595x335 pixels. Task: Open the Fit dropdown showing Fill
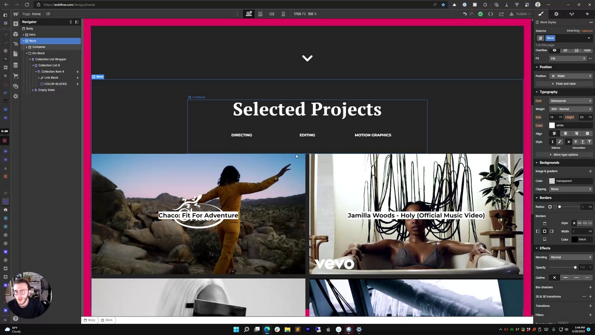568,59
